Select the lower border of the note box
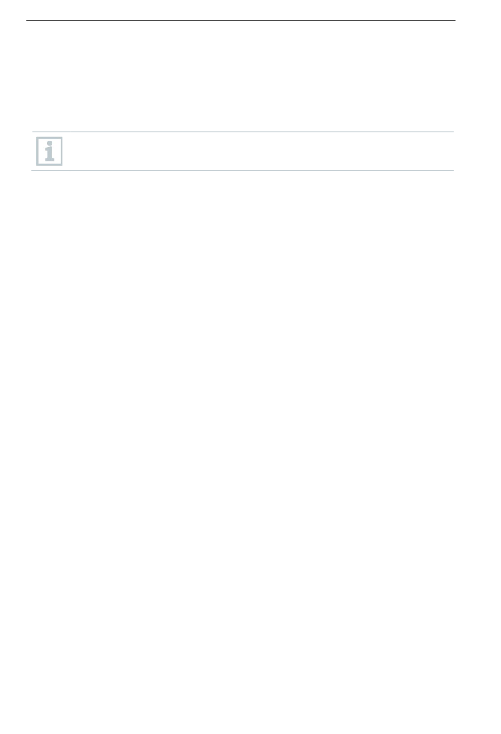501x734 pixels. pyautogui.click(x=243, y=170)
